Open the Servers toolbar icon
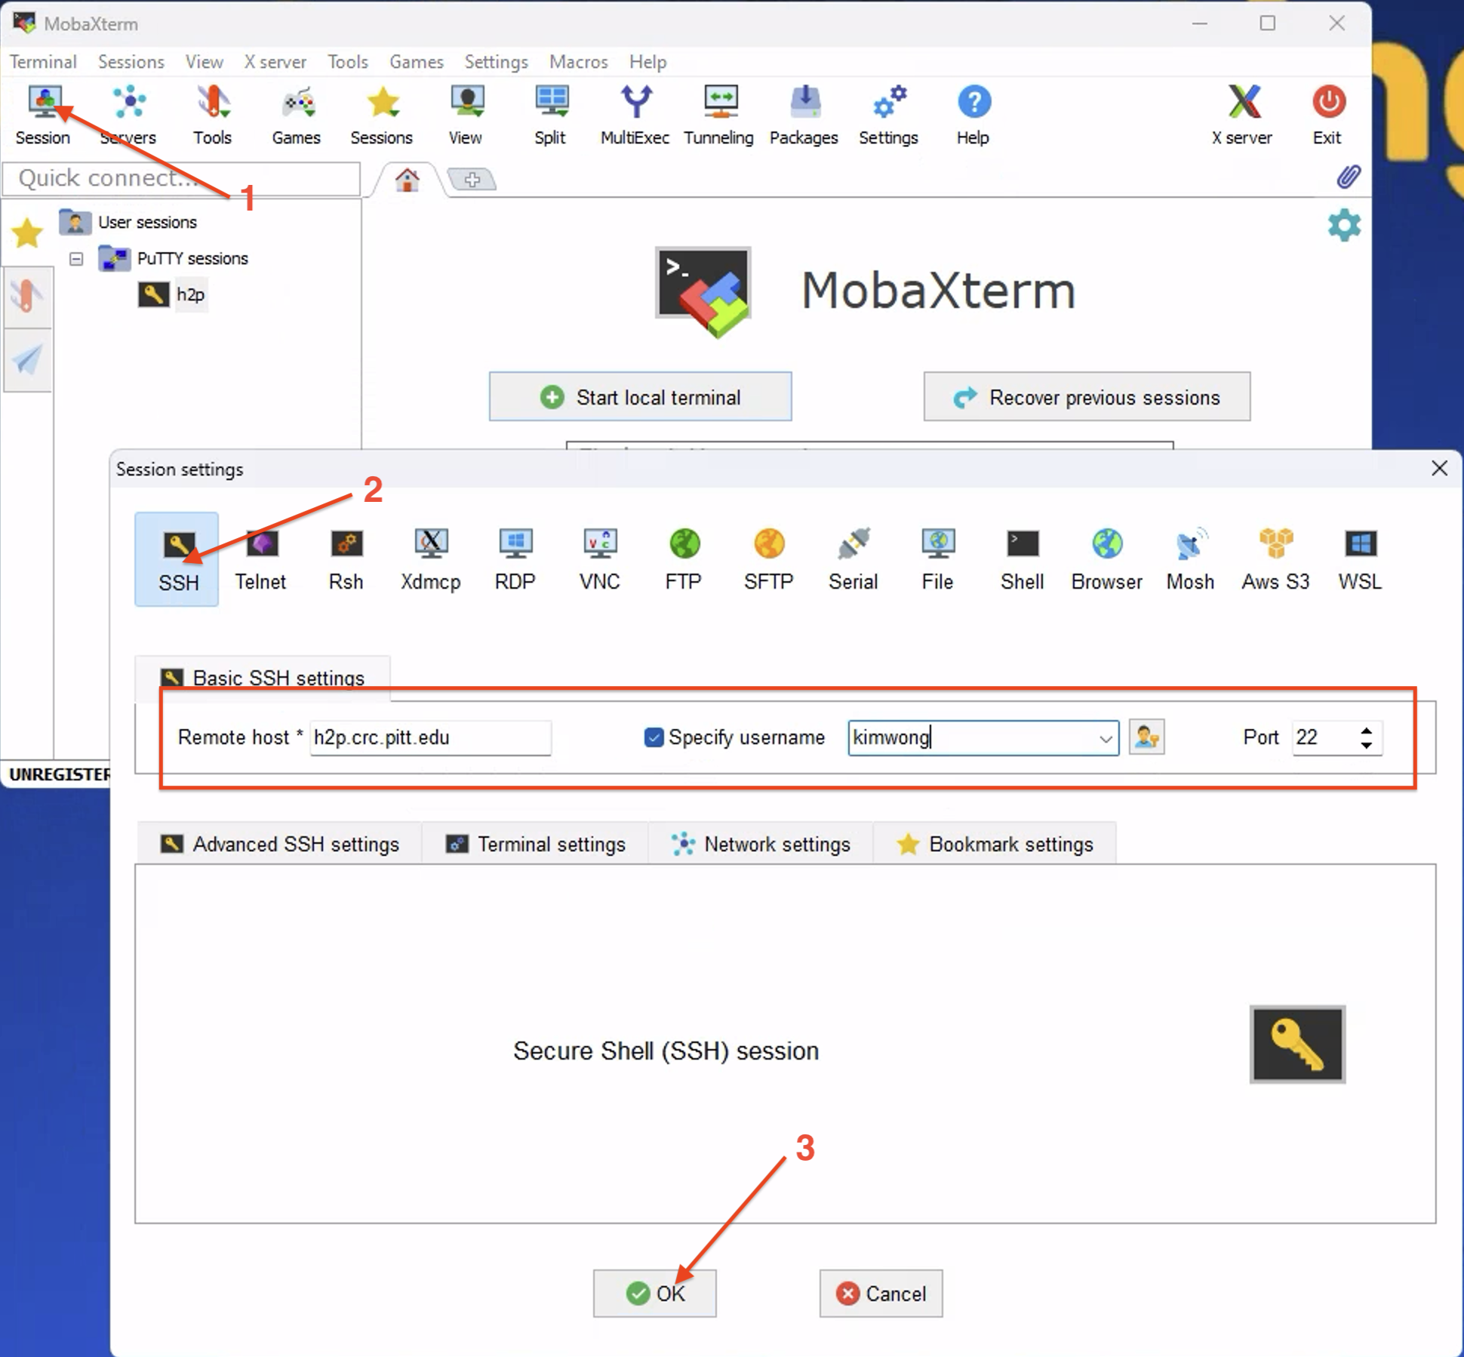This screenshot has height=1357, width=1464. point(128,115)
